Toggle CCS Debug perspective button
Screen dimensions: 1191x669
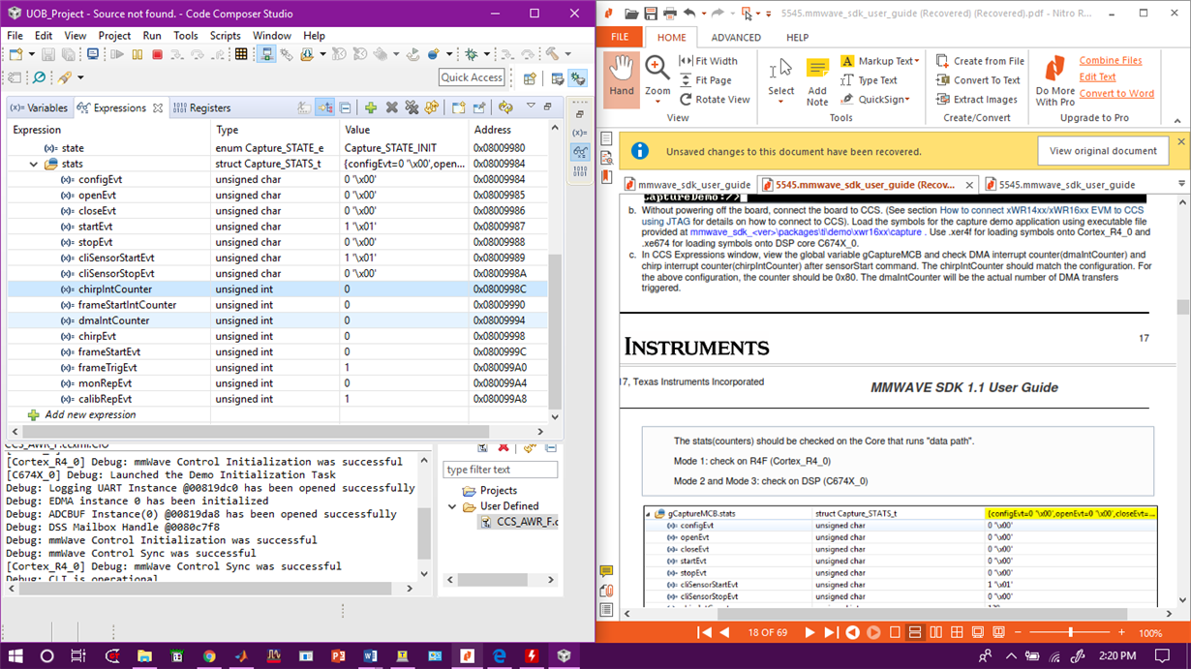click(x=578, y=78)
